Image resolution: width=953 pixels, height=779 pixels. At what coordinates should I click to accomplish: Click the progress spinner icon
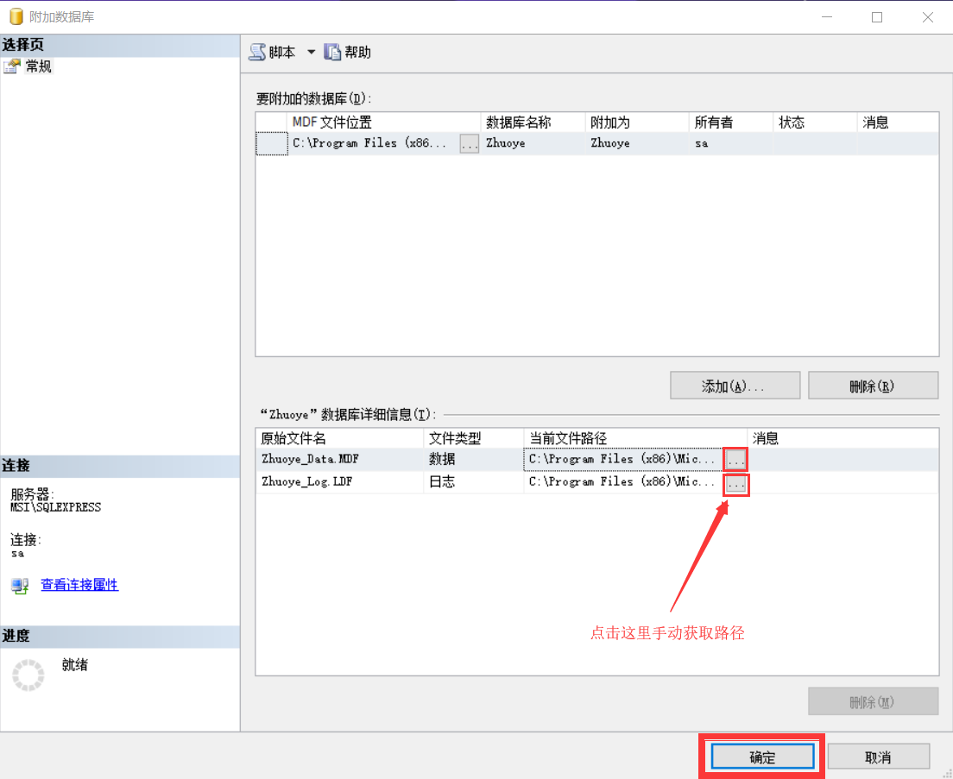click(x=28, y=675)
